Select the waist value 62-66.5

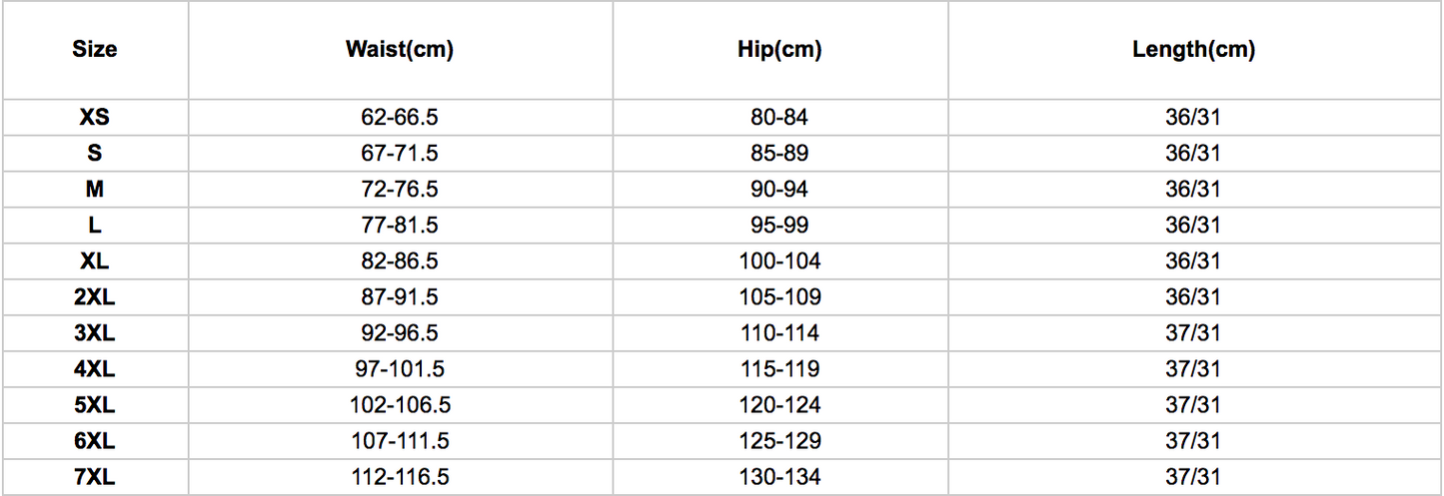click(400, 118)
